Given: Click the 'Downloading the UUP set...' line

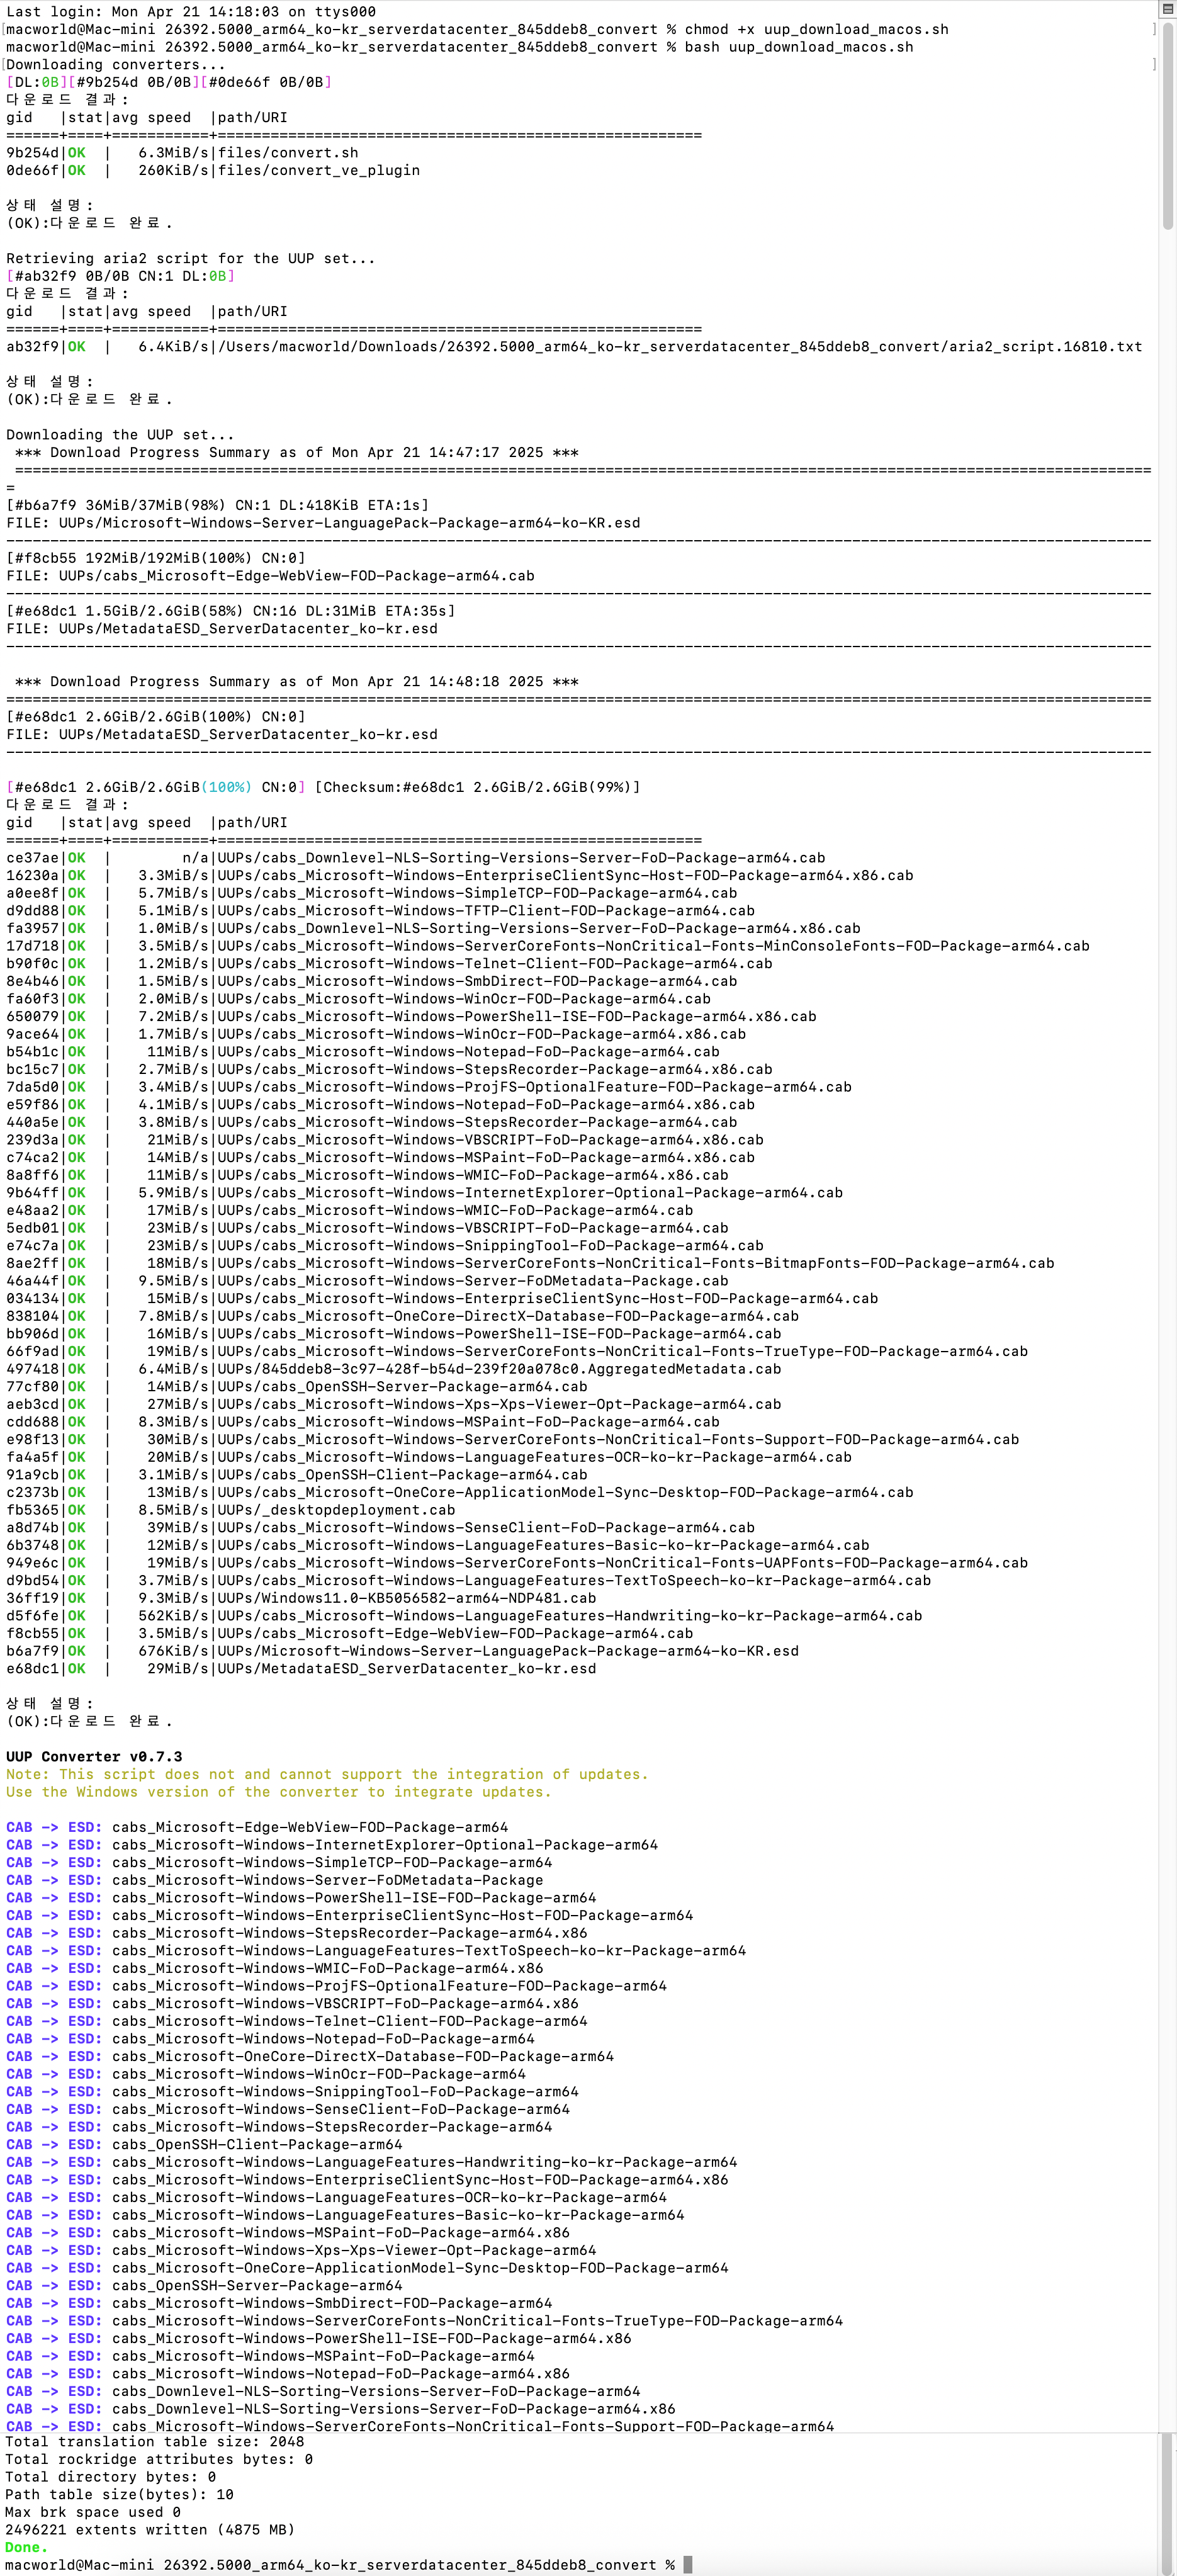Looking at the screenshot, I should point(120,434).
